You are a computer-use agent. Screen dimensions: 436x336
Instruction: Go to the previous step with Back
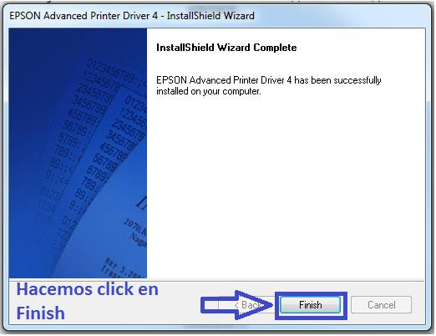246,305
